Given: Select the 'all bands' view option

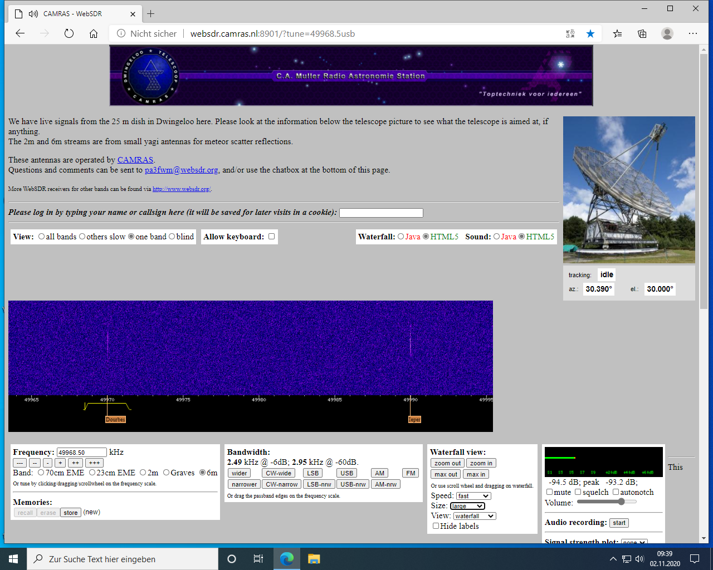Looking at the screenshot, I should [x=41, y=237].
